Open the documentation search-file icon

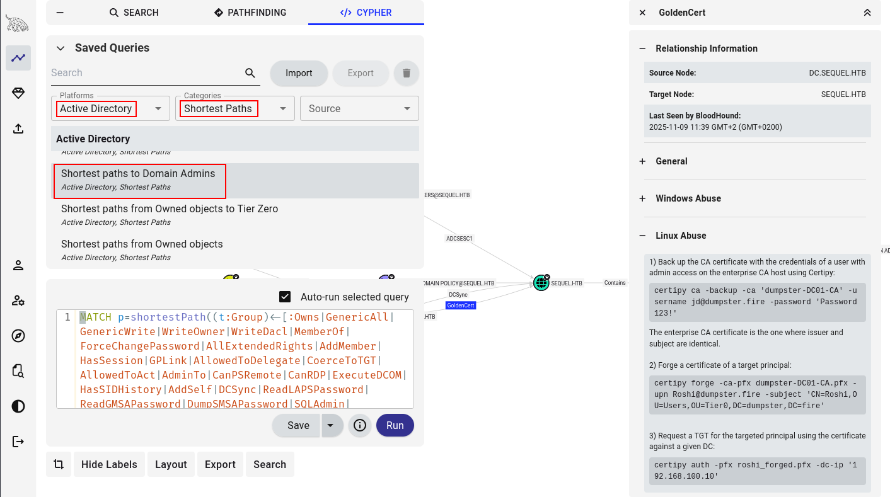coord(18,371)
